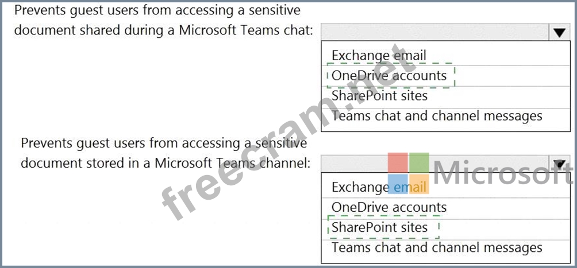Pick SharePoint sites in the Teams chat list

[380, 96]
